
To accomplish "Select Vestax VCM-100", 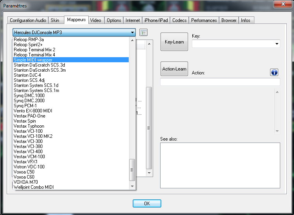I will click(71, 156).
